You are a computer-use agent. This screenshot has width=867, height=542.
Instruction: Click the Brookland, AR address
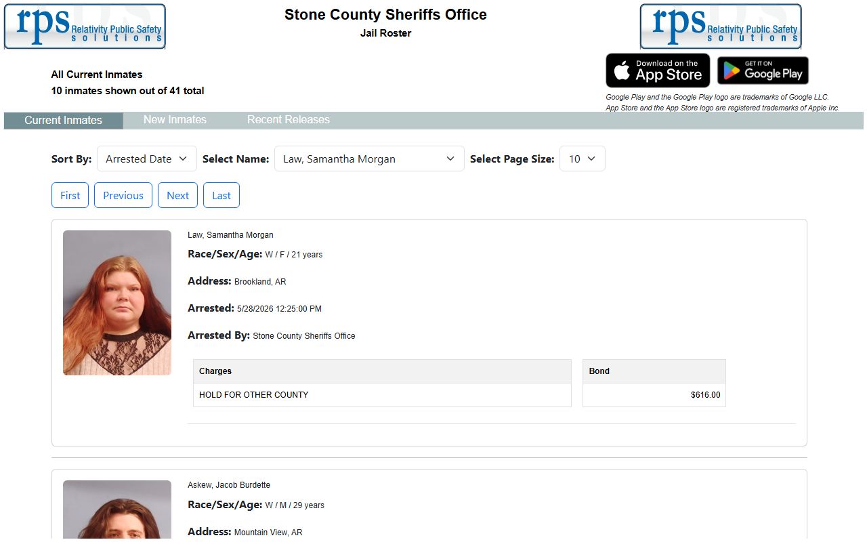tap(260, 282)
